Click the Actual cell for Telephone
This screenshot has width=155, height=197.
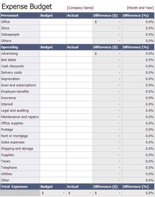79,167
